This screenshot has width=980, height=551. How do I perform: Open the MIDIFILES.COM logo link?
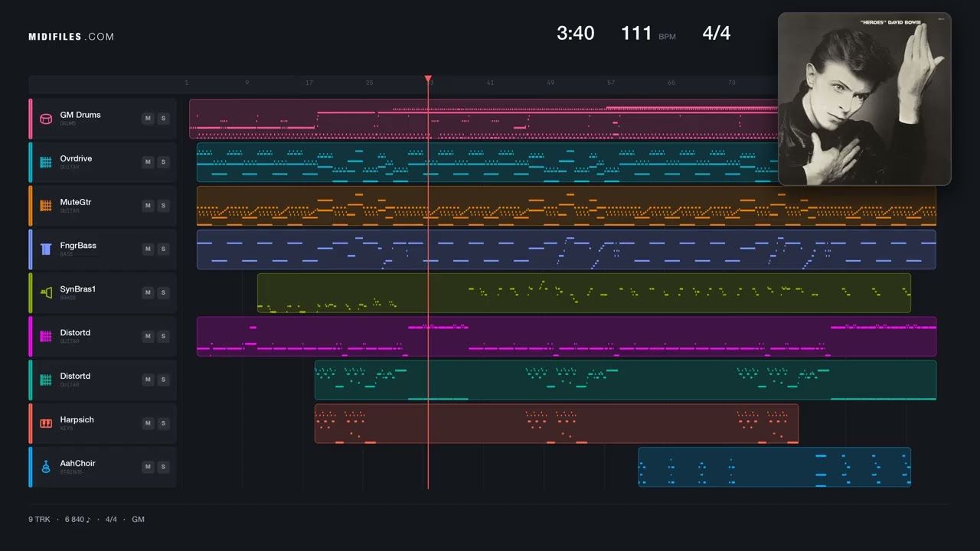pyautogui.click(x=71, y=37)
